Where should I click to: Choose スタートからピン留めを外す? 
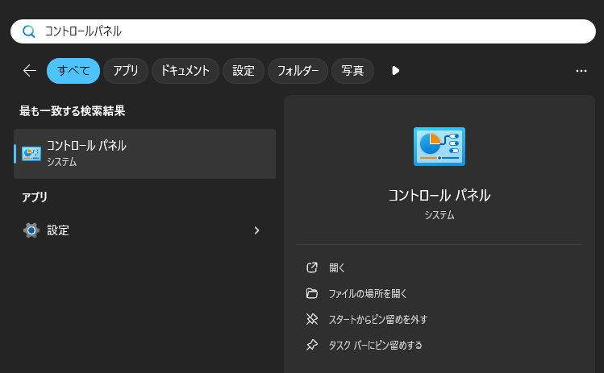coord(377,319)
